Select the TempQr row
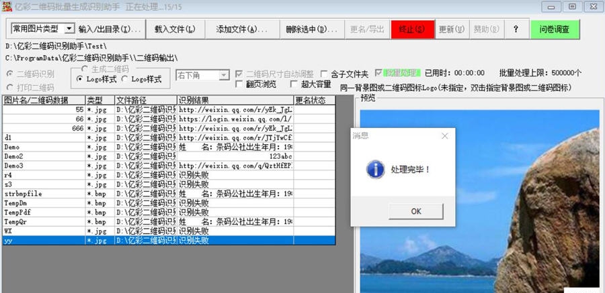The height and width of the screenshot is (293, 605). (x=169, y=222)
